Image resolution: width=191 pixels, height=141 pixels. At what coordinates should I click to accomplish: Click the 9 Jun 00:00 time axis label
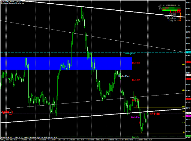point(80,140)
